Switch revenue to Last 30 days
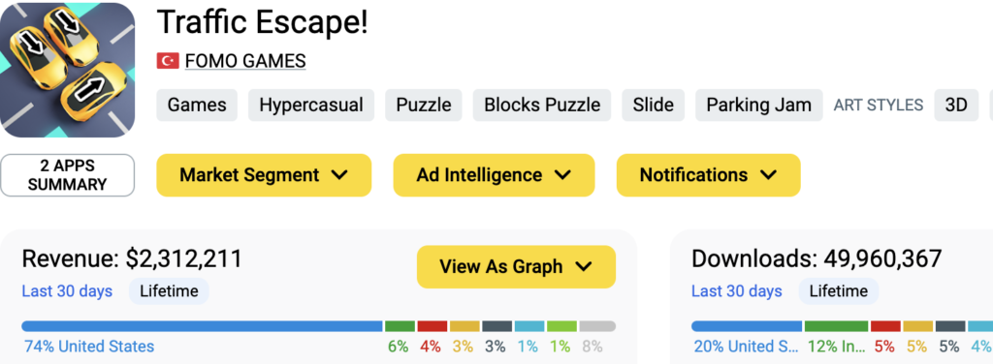 tap(67, 291)
